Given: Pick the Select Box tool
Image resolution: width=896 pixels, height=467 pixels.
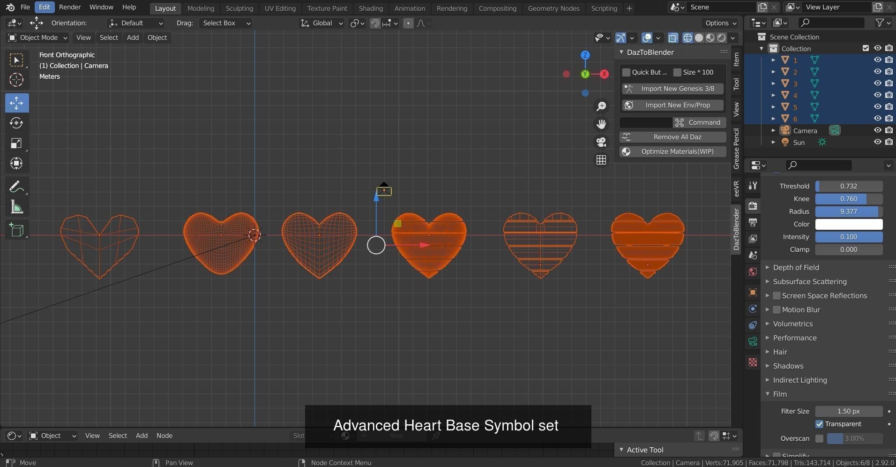Looking at the screenshot, I should pos(16,60).
